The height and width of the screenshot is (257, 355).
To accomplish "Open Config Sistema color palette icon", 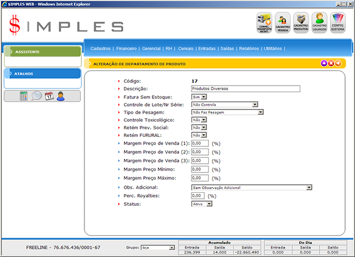I will coord(338,23).
